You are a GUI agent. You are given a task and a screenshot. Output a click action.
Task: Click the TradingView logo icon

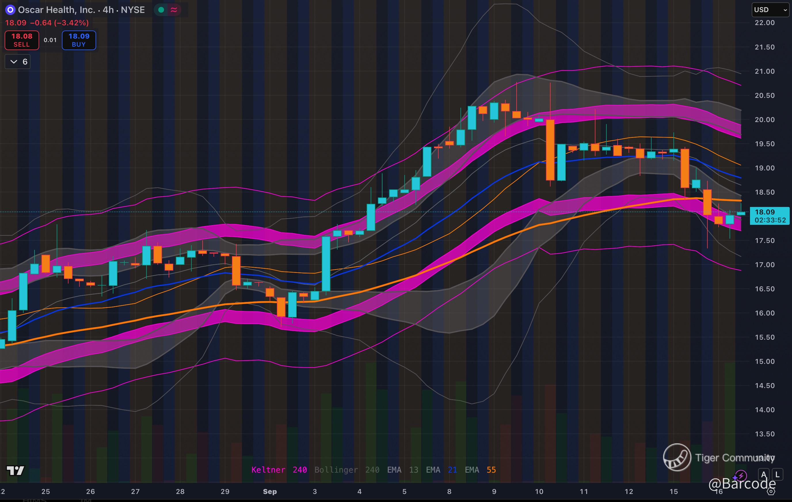[x=16, y=471]
